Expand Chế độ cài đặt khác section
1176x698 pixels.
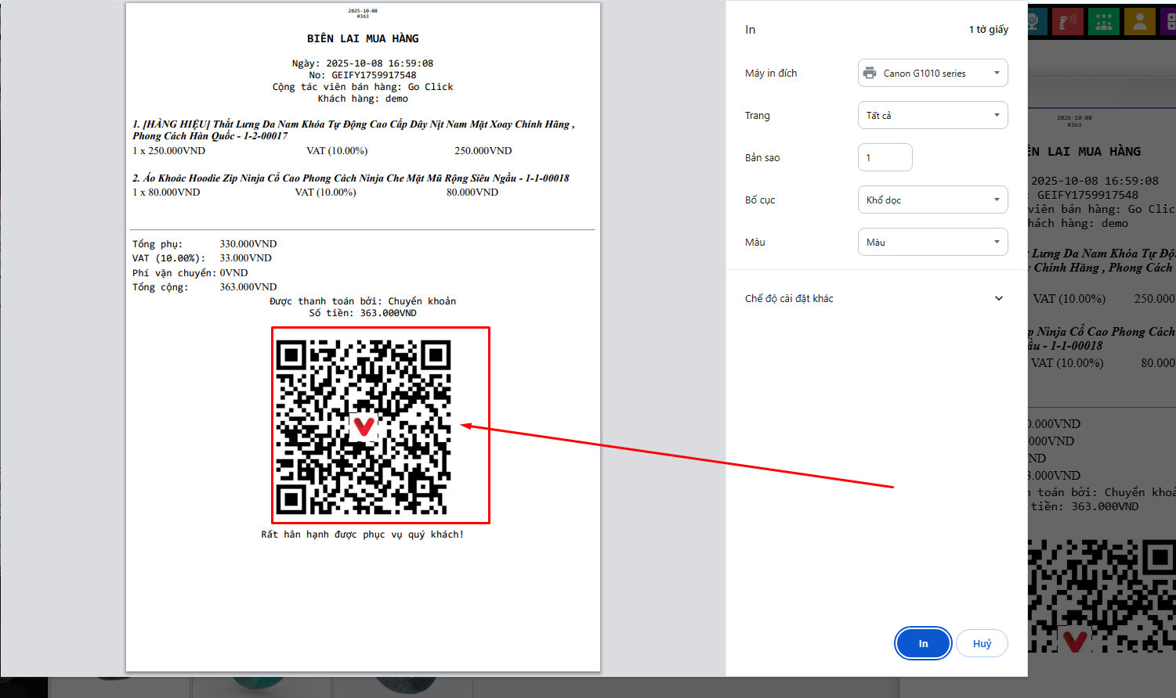pos(874,298)
